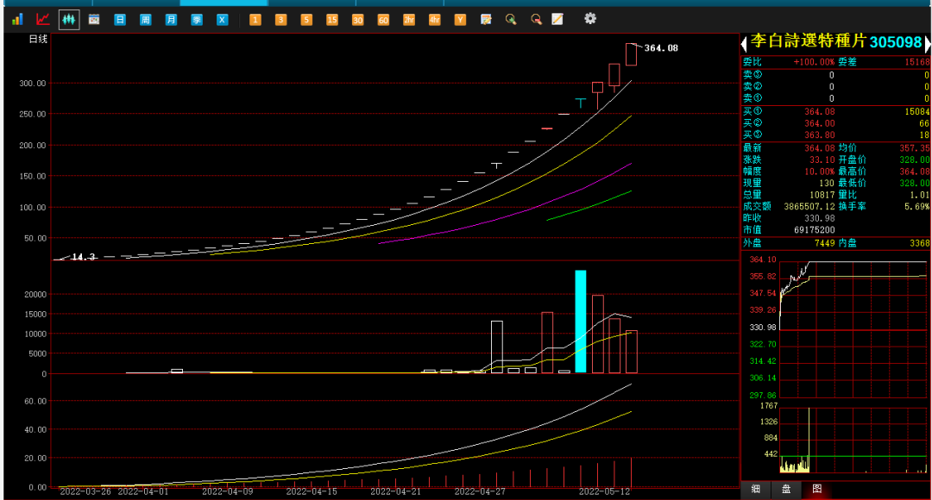Click the zoom out magnifier icon
Image resolution: width=932 pixels, height=500 pixels.
(536, 20)
